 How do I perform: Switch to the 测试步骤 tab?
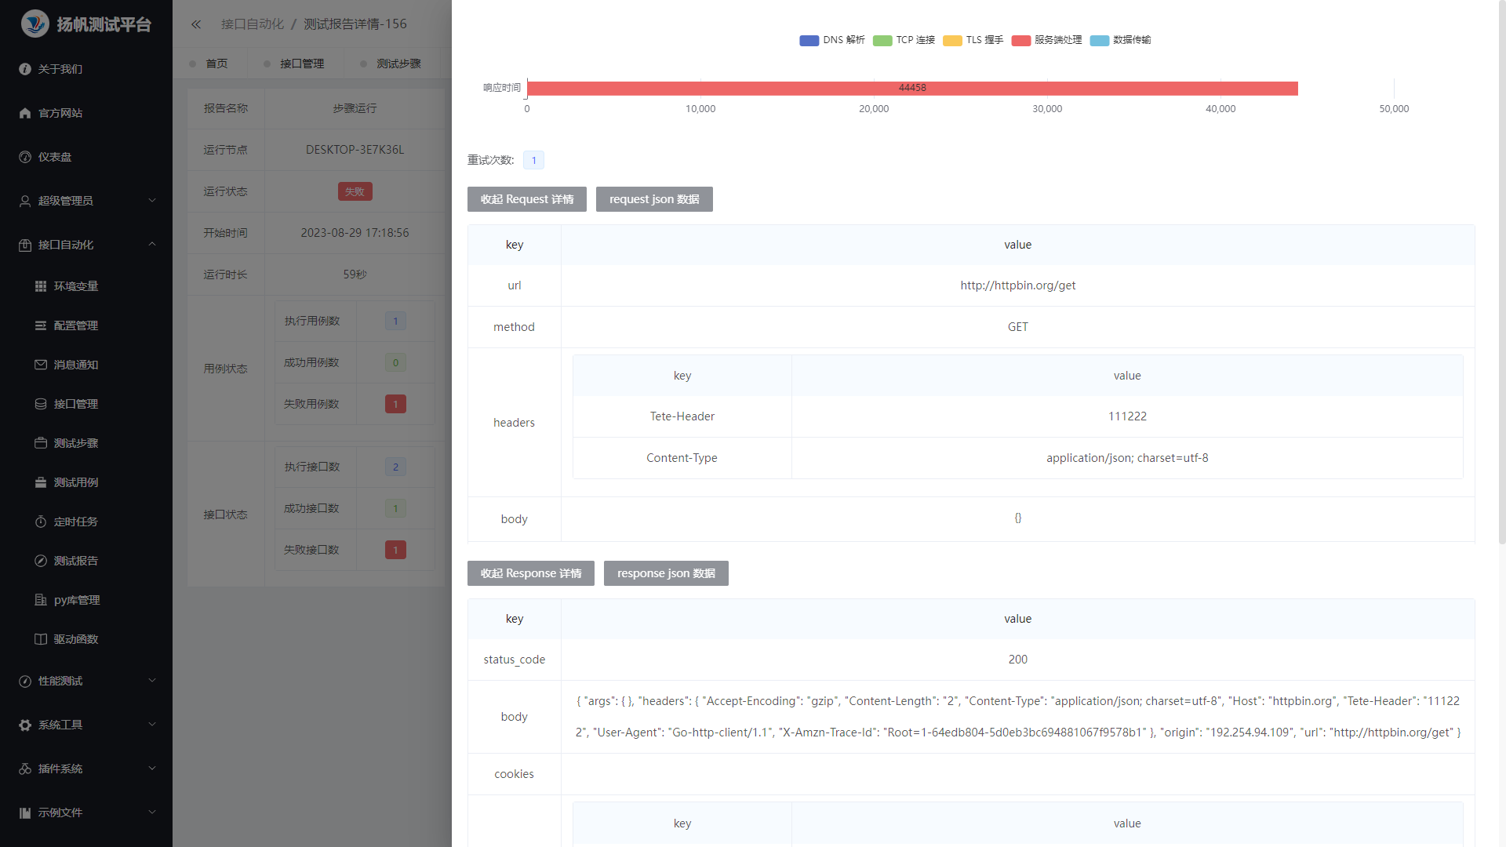[x=398, y=64]
